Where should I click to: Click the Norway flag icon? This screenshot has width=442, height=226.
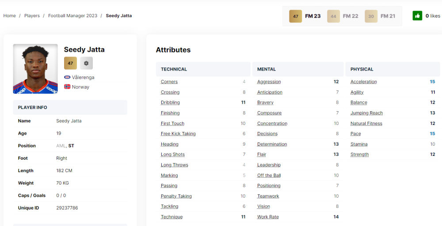[67, 87]
